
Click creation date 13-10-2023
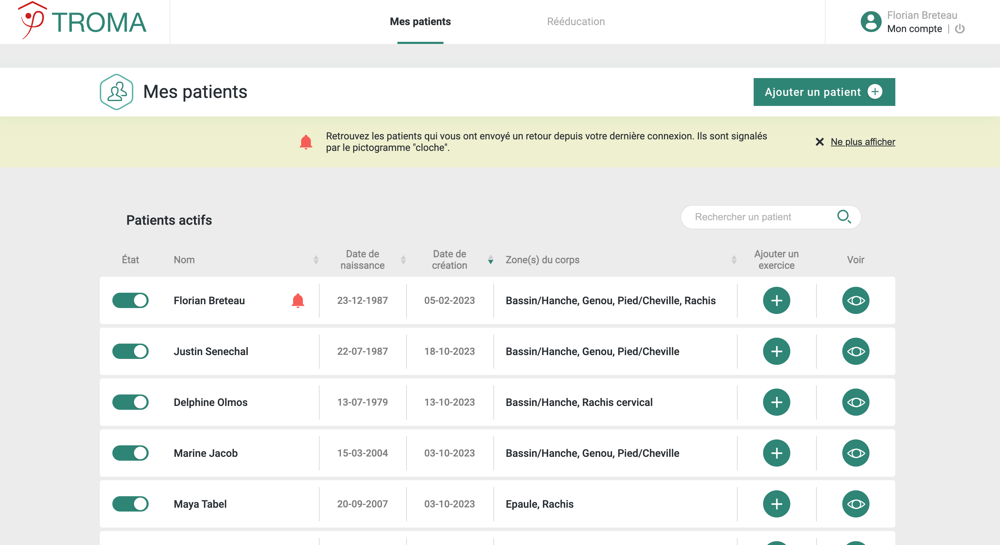coord(449,402)
